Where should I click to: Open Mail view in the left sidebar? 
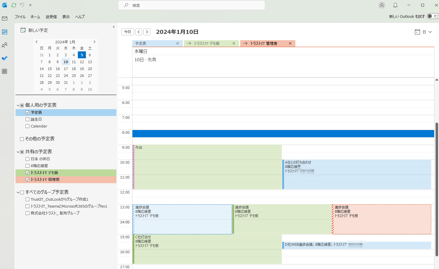(5, 19)
